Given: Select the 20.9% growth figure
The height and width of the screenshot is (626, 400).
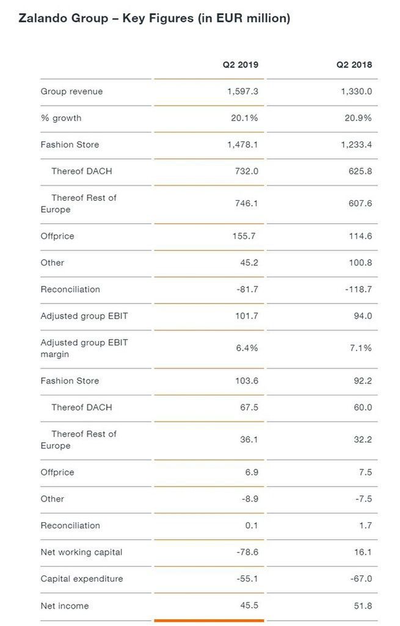Looking at the screenshot, I should [x=358, y=118].
